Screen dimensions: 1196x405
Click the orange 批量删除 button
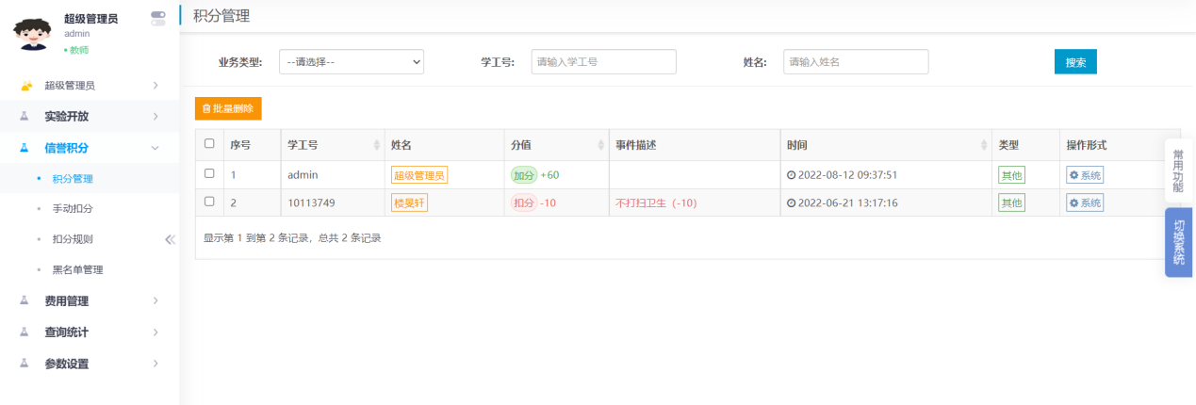click(228, 108)
